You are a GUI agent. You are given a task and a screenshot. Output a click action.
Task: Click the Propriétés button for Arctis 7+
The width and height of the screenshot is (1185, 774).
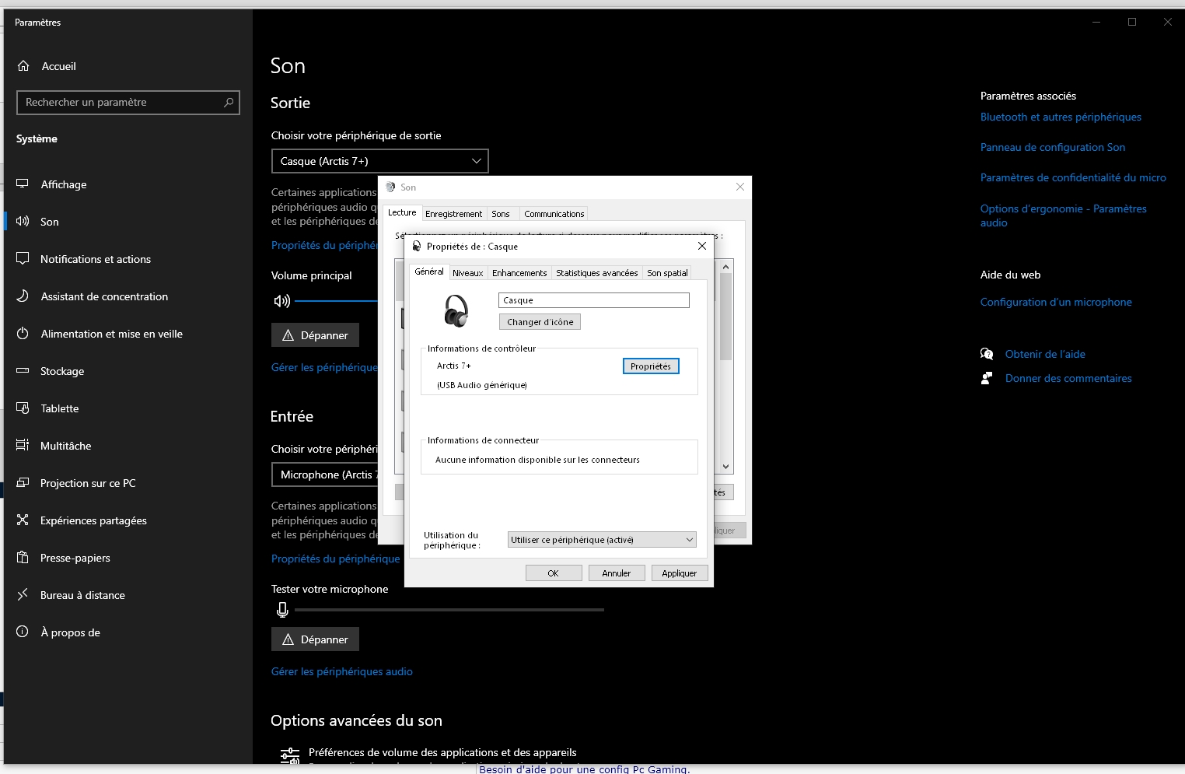(651, 366)
